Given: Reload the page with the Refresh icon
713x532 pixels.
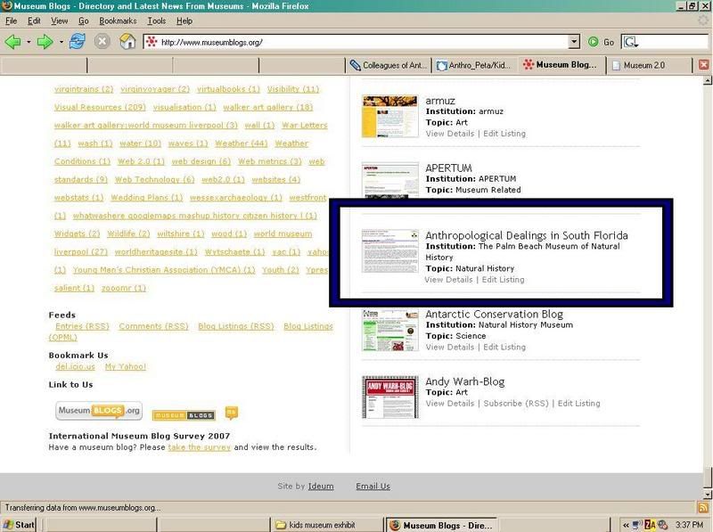Looking at the screenshot, I should click(x=78, y=42).
